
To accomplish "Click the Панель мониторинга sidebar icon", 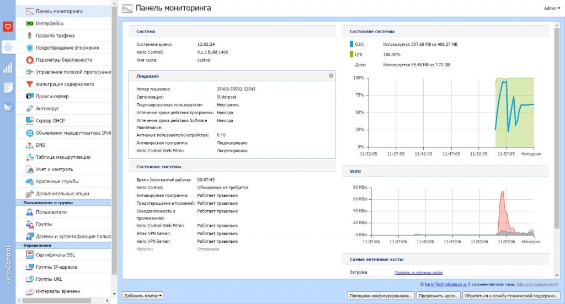I will click(x=30, y=11).
